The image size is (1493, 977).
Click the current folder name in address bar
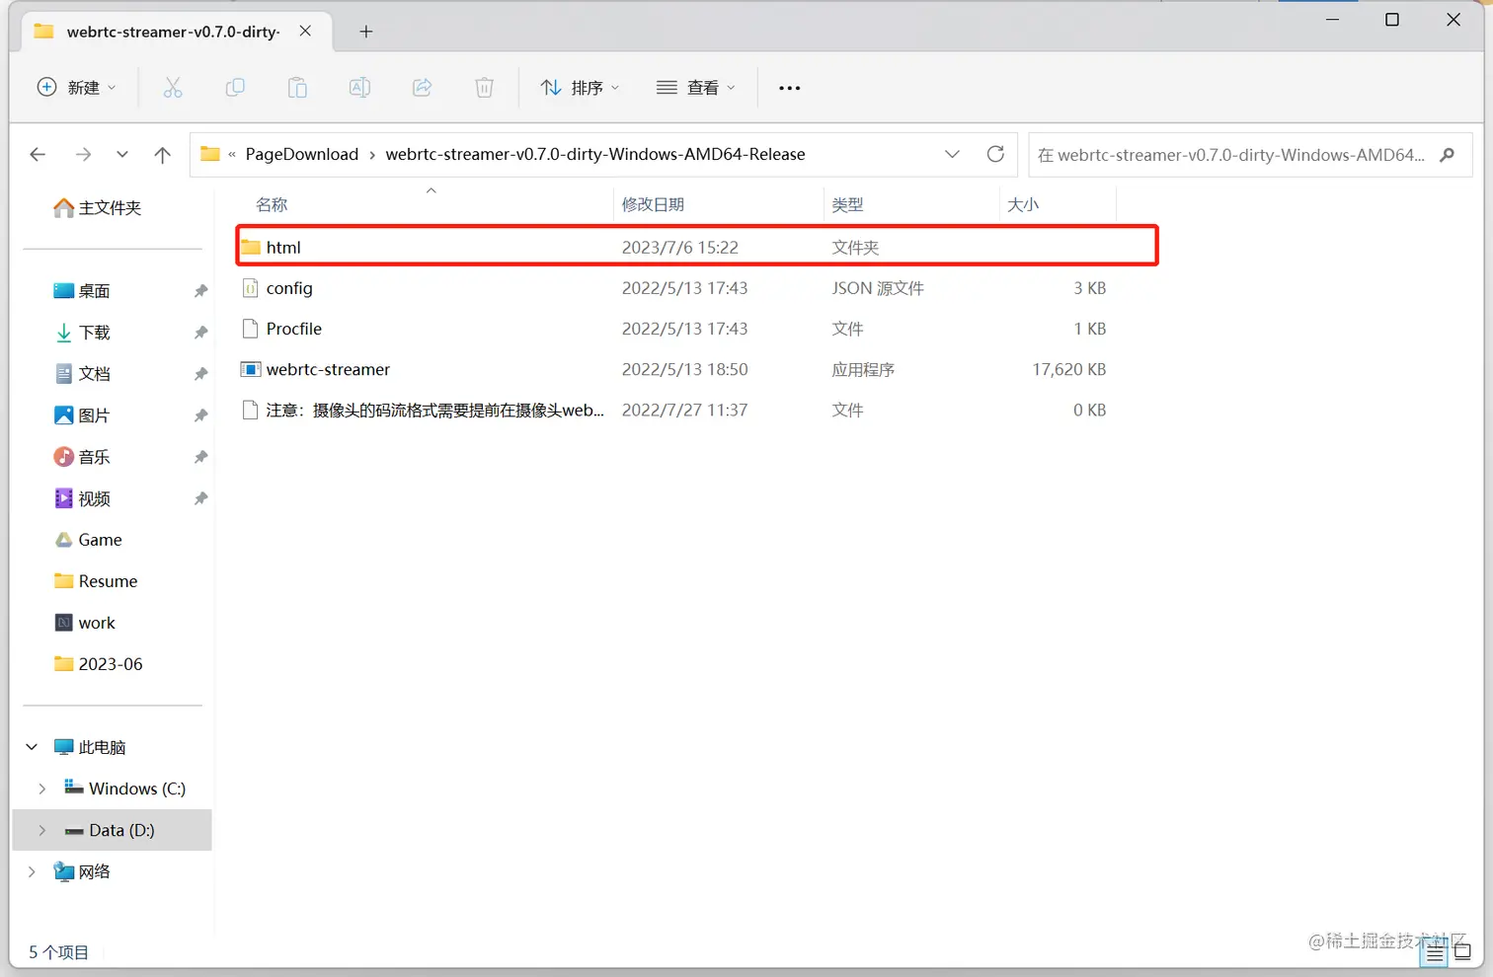[595, 154]
